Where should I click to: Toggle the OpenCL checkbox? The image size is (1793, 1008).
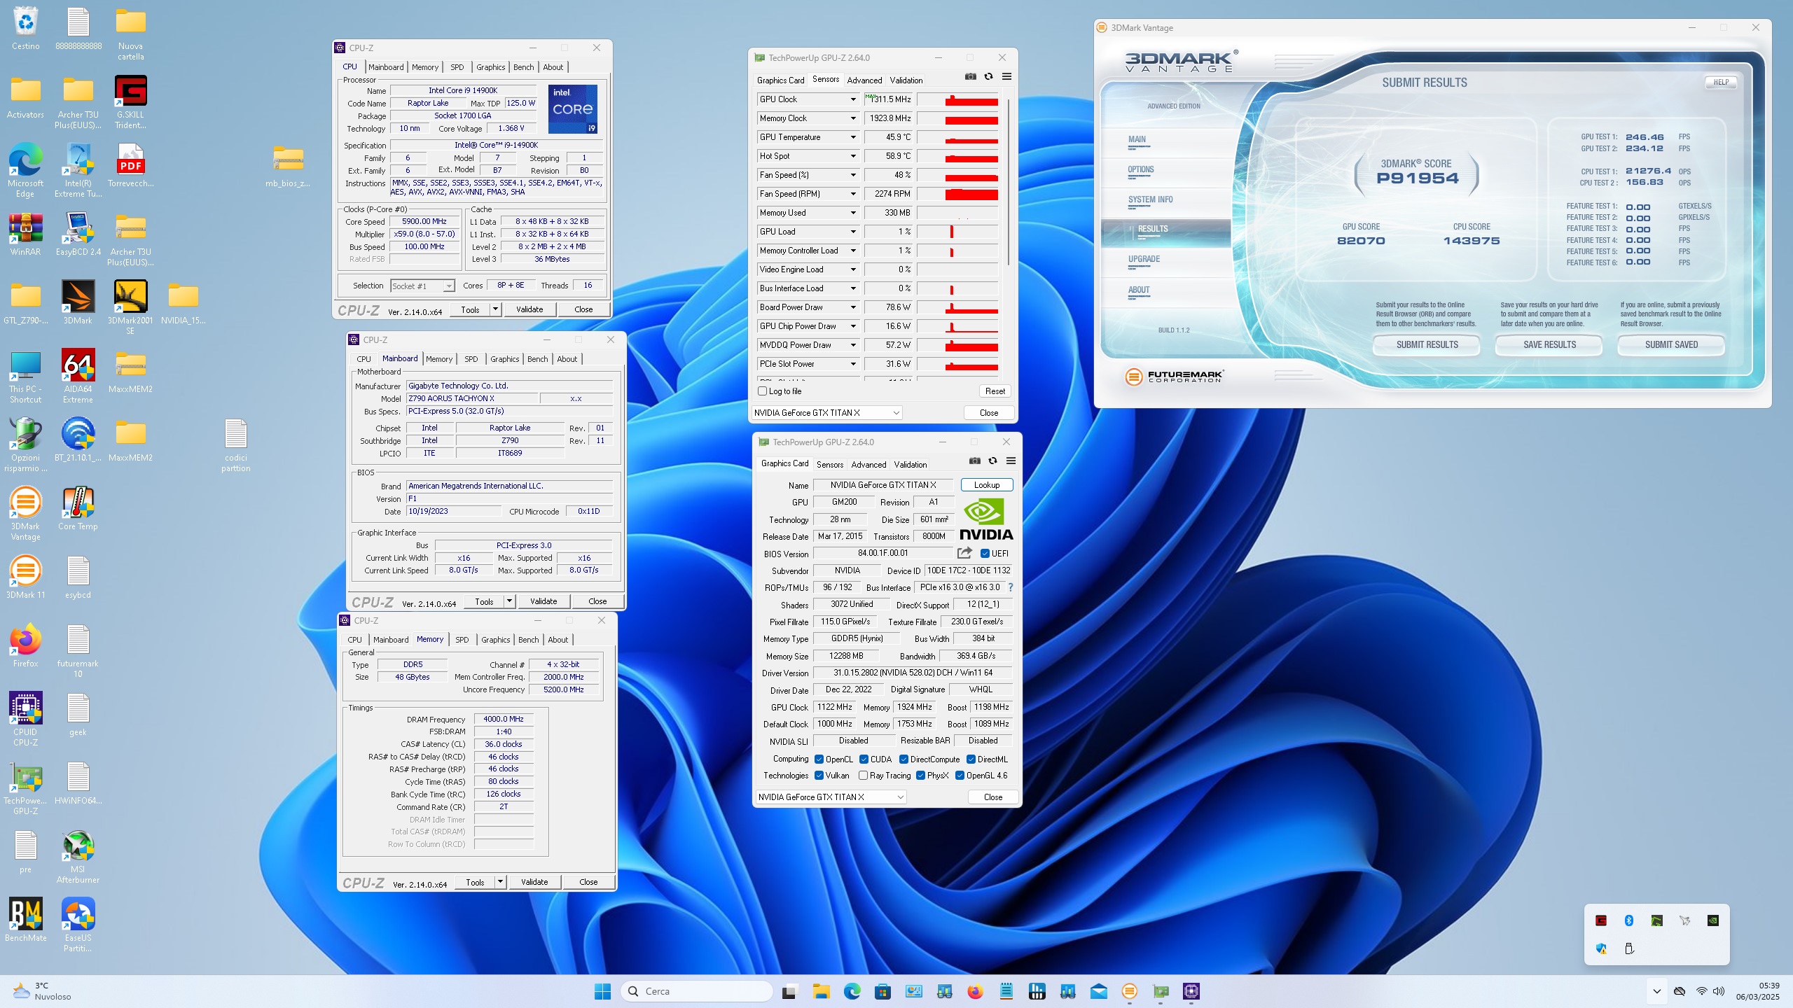[x=819, y=759]
